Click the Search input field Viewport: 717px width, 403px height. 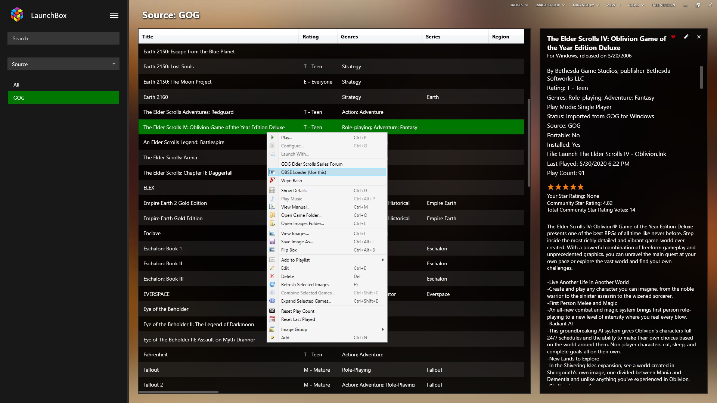click(63, 38)
